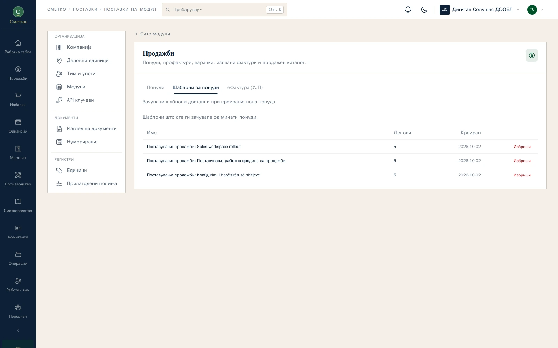The width and height of the screenshot is (558, 348).
Task: Go to Финансии in the sidebar
Action: coord(18,126)
